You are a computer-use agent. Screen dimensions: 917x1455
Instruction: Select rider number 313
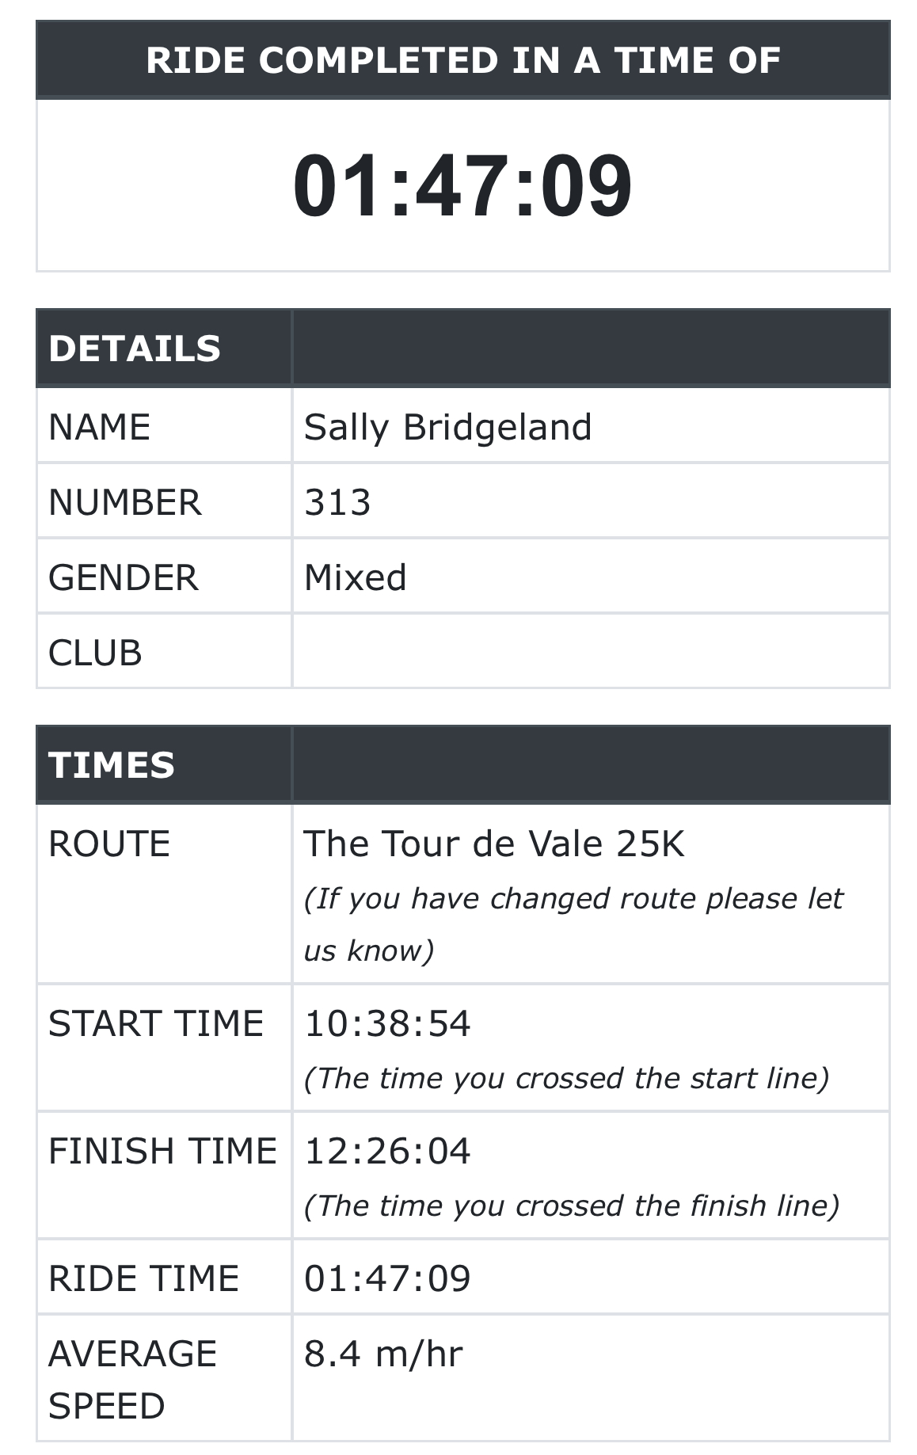coord(337,502)
